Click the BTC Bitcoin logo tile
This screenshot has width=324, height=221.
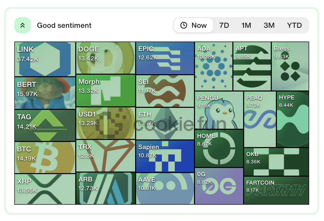tap(45, 158)
